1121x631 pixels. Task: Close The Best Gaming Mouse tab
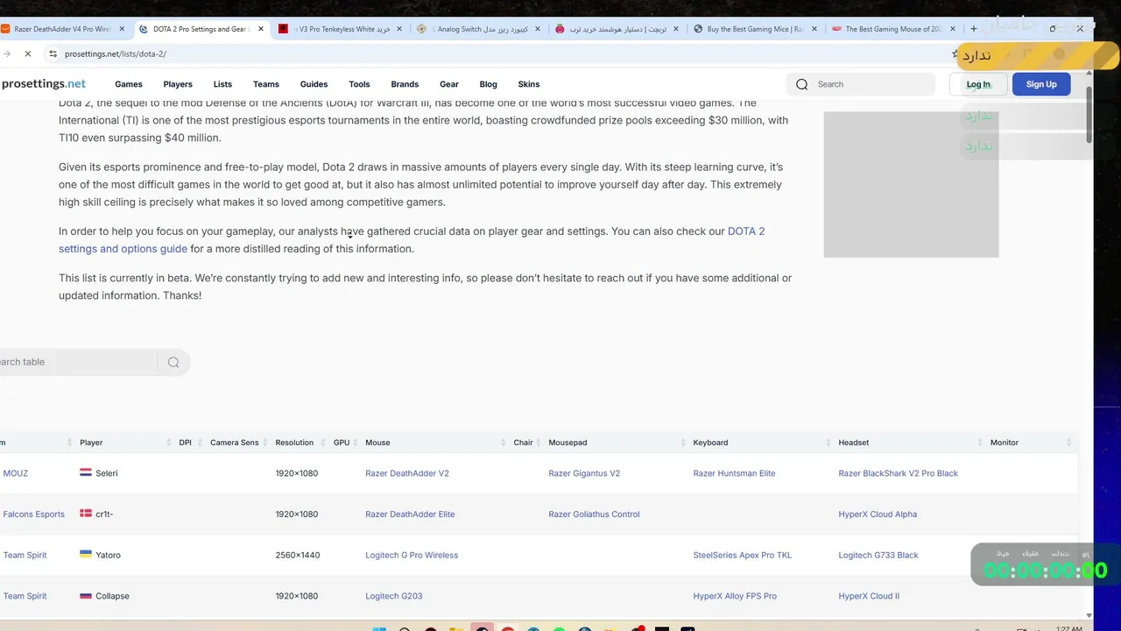953,29
